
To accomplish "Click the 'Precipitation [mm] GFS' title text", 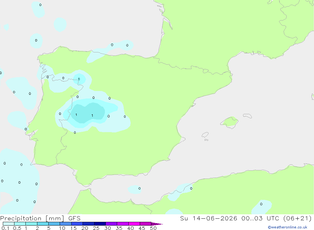I will point(40,218).
